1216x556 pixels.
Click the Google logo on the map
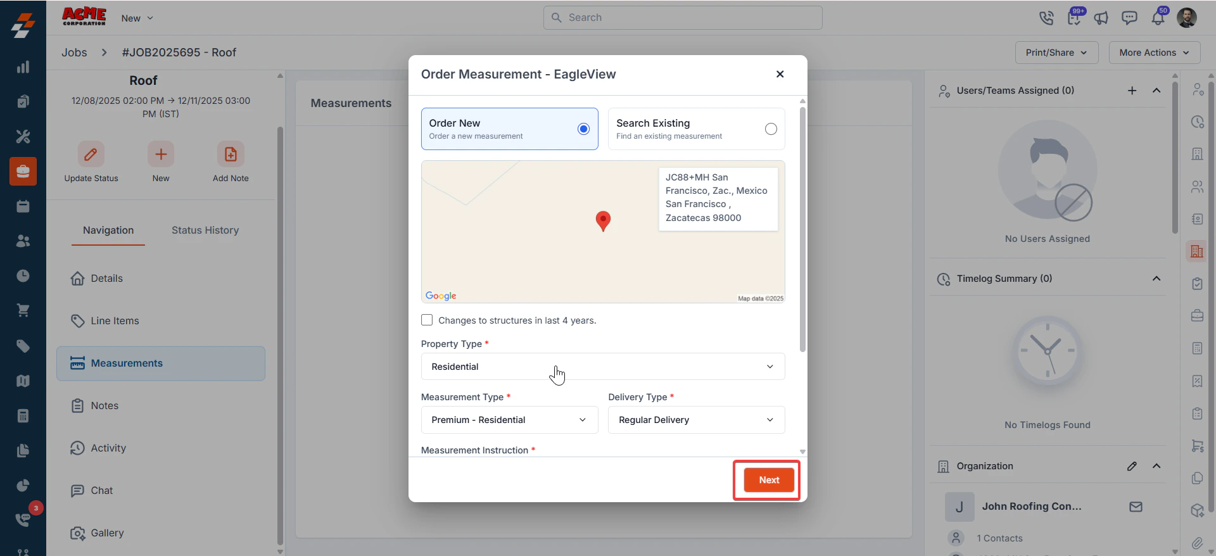click(441, 296)
